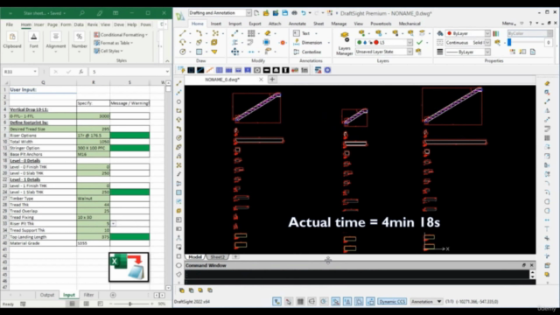Open the Insert ribbon tab in DraftSight
Image resolution: width=560 pixels, height=315 pixels.
[216, 24]
